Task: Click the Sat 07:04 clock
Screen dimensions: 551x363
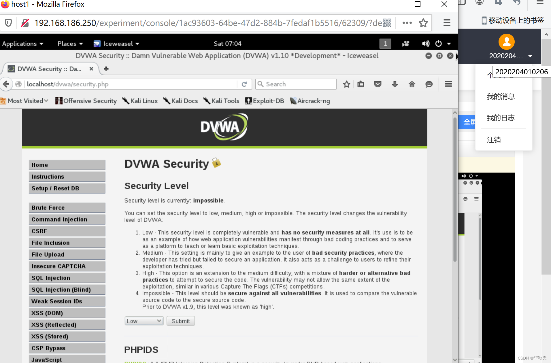Action: click(x=227, y=44)
